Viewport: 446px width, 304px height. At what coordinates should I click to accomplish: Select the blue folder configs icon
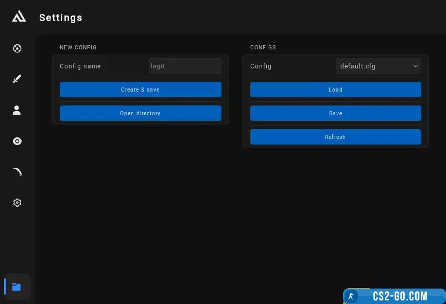[x=17, y=287]
